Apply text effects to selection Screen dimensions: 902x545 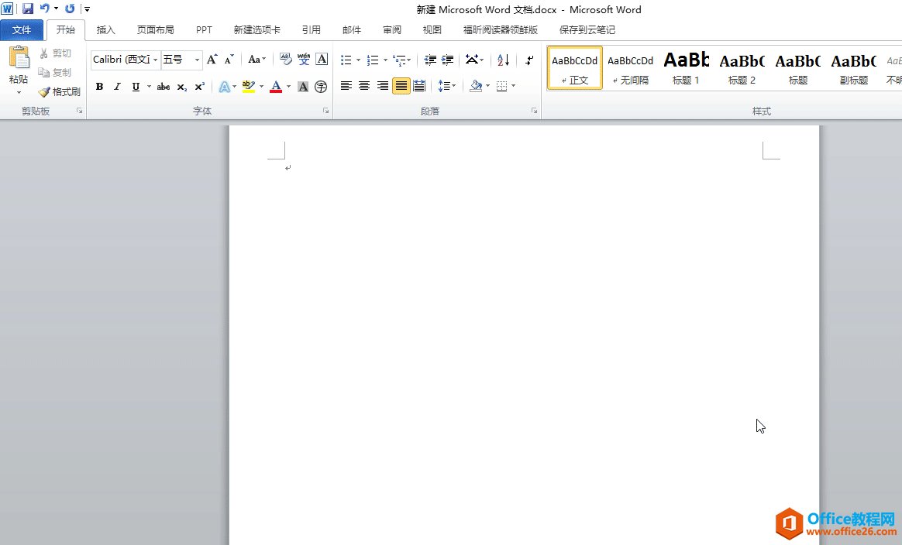[225, 87]
